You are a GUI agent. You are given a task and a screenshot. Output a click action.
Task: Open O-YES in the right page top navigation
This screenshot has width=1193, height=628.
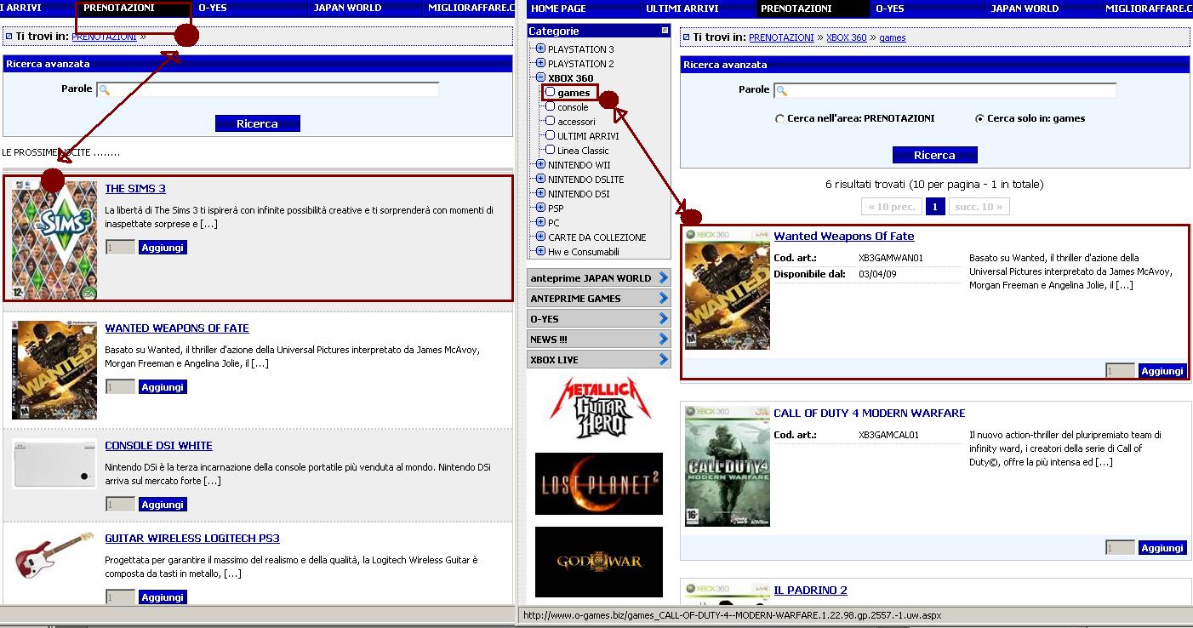coord(890,9)
